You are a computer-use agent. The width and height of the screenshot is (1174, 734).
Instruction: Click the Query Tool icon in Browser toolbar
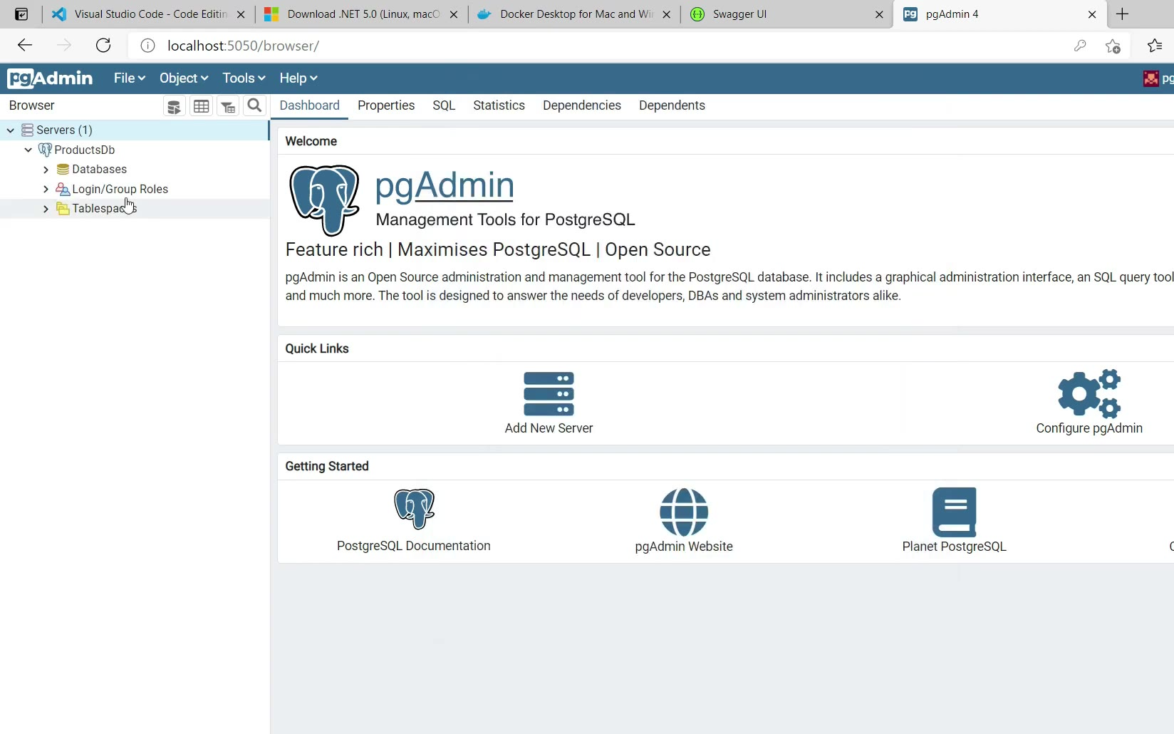(174, 106)
